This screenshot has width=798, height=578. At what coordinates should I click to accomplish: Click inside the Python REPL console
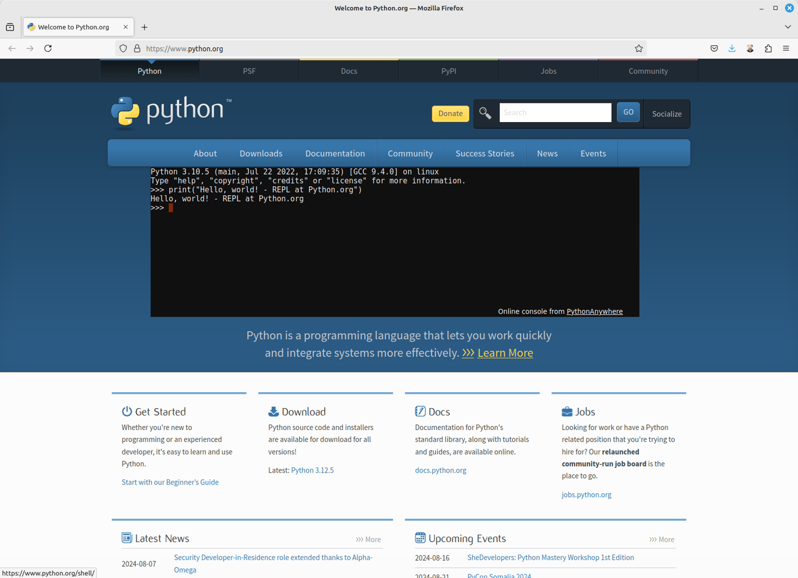point(395,242)
